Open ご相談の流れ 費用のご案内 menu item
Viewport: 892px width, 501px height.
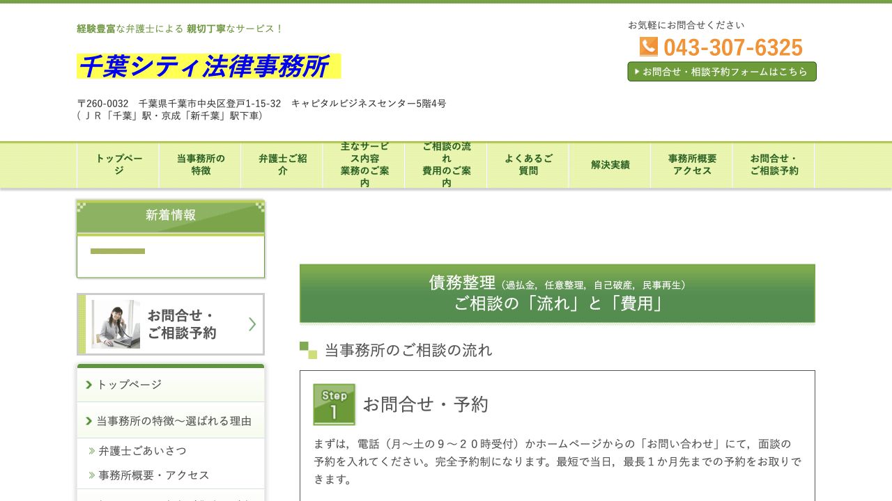click(x=446, y=165)
